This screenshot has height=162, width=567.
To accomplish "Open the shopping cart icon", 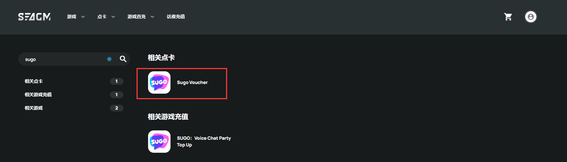I will point(508,17).
